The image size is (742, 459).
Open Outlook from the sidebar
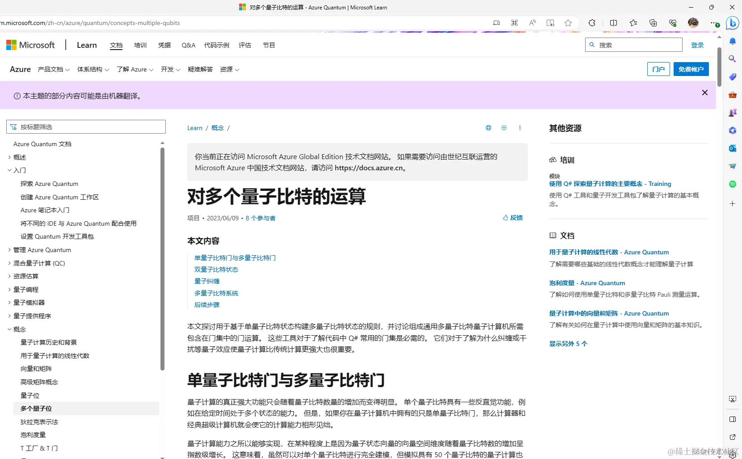(x=732, y=148)
